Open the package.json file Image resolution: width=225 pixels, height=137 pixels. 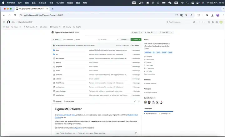click(60, 87)
